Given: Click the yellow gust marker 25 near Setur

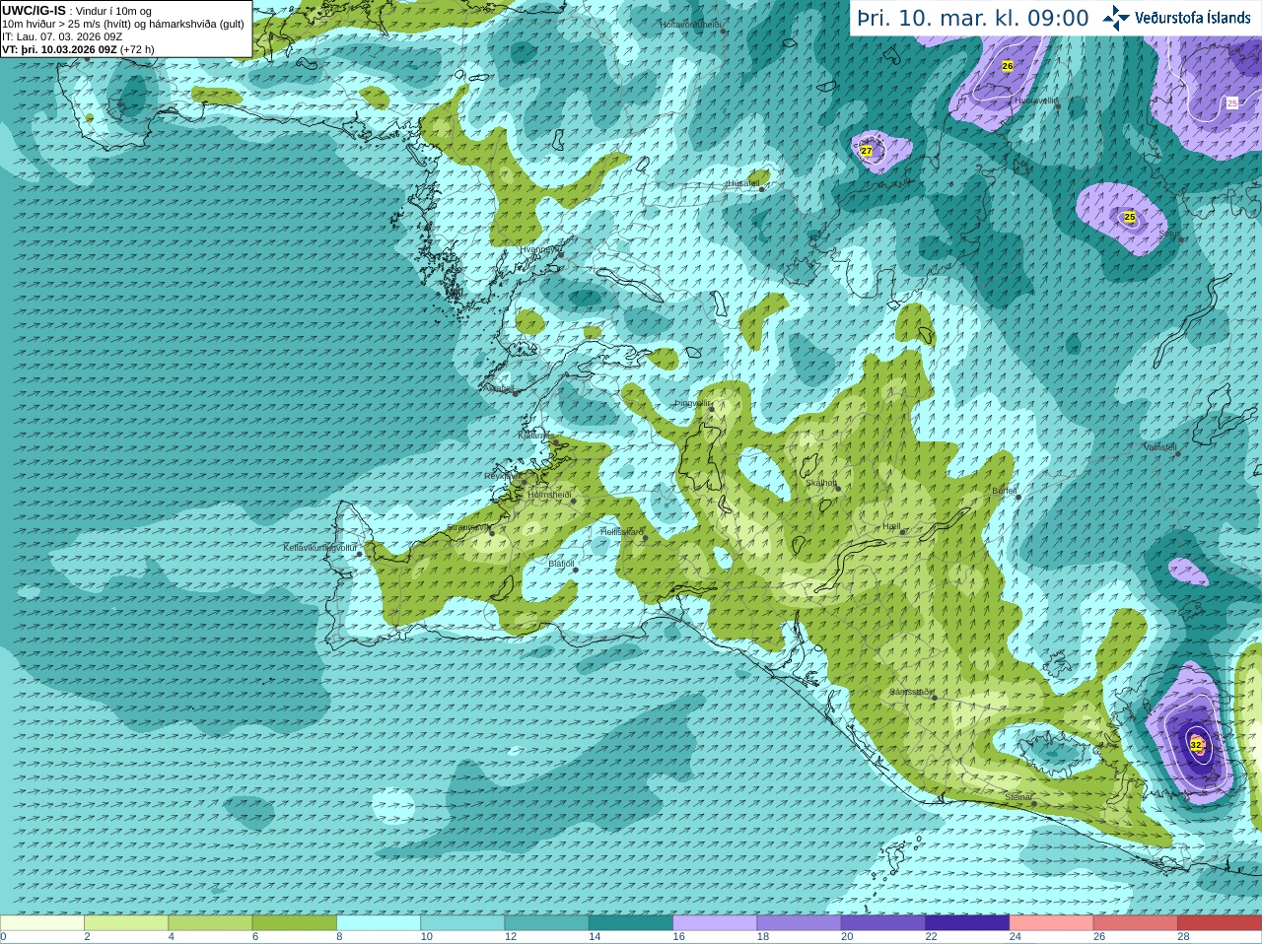Looking at the screenshot, I should (x=1130, y=217).
